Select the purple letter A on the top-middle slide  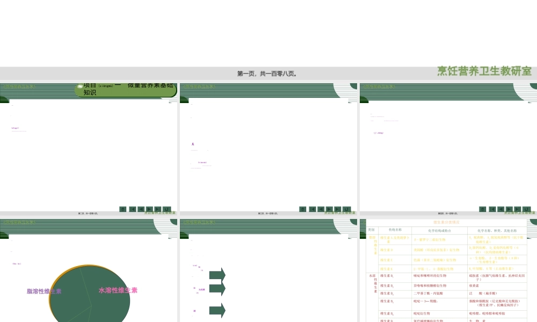click(193, 144)
